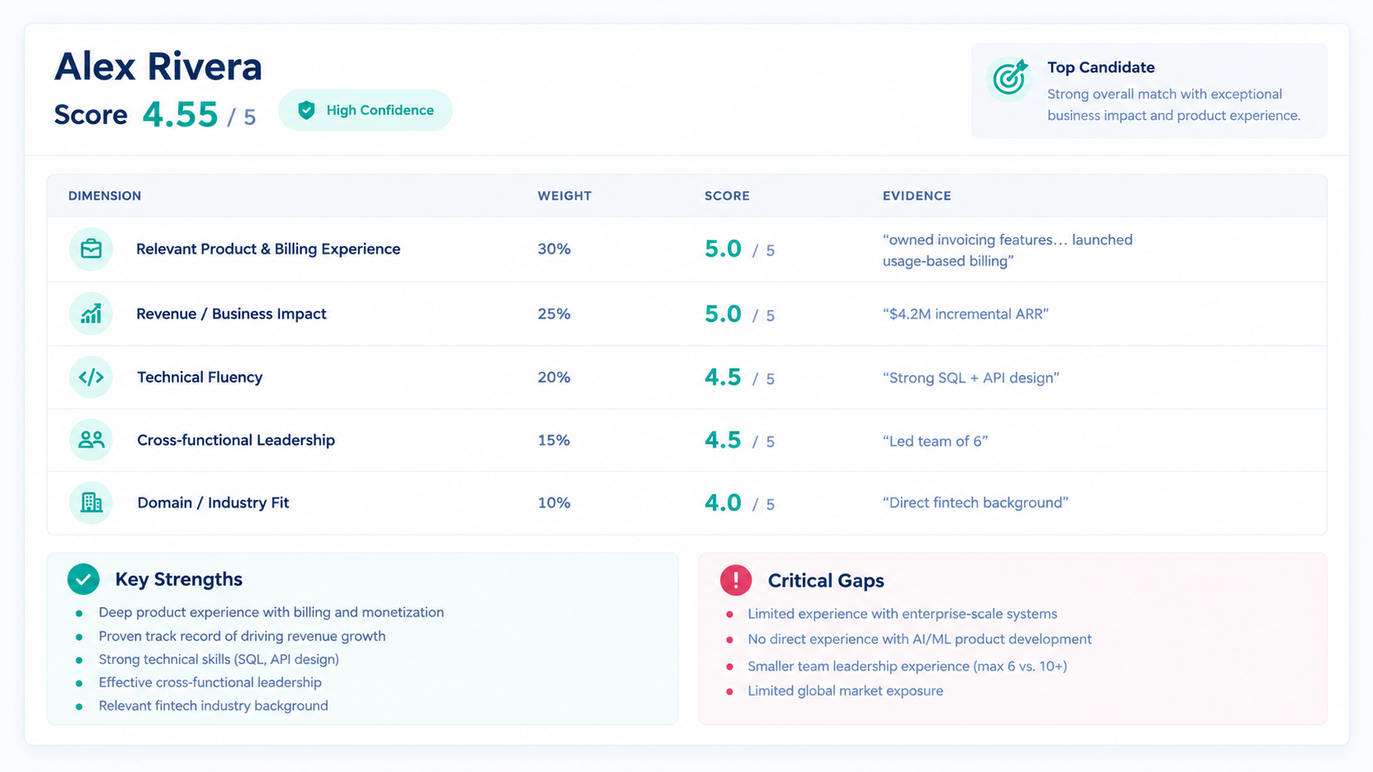1373x772 pixels.
Task: Click the "Led team of 6" evidence
Action: point(935,441)
